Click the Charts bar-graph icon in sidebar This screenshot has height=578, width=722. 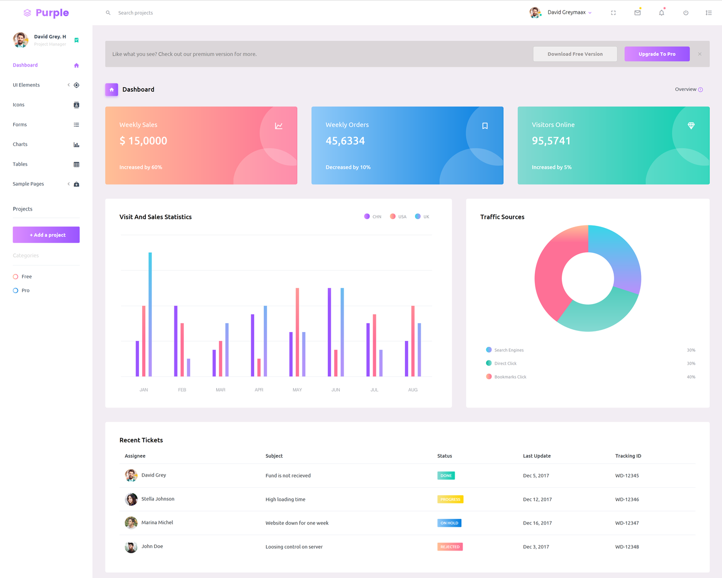[76, 145]
